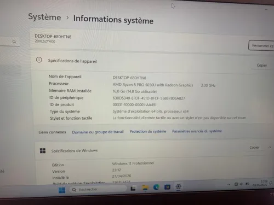
Task: Select the Nom de l'appareil value
Action: point(129,78)
